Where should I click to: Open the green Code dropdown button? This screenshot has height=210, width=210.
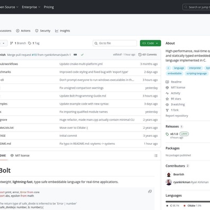pos(151,43)
